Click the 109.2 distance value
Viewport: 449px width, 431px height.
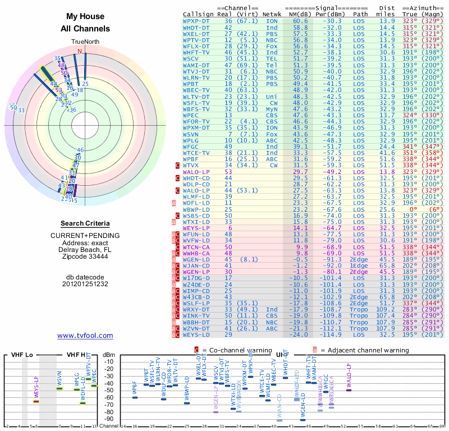point(386,310)
